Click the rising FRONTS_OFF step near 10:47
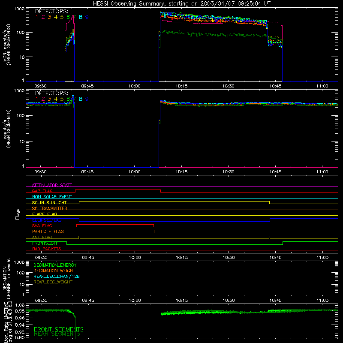This screenshot has height=343, width=343. 283,243
